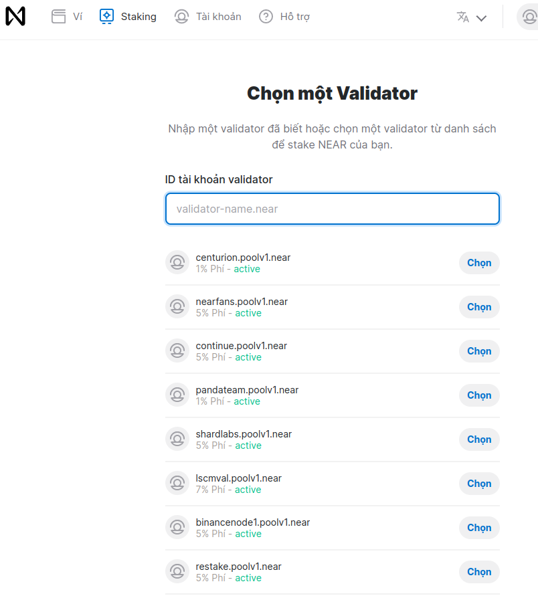Choose binancenode1.poolv1.near with Chọn
The image size is (538, 600).
pyautogui.click(x=479, y=528)
